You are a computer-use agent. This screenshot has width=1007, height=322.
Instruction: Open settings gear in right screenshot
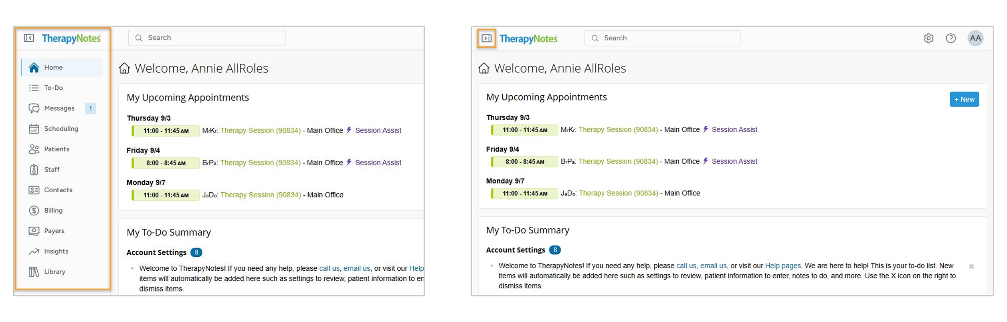(x=928, y=38)
